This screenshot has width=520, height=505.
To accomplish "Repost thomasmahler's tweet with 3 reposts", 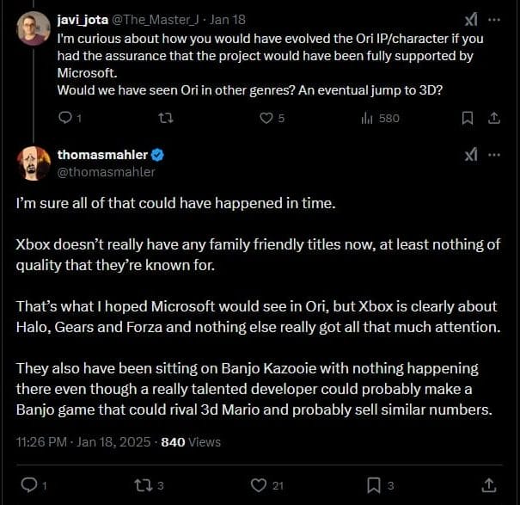I will pos(144,485).
